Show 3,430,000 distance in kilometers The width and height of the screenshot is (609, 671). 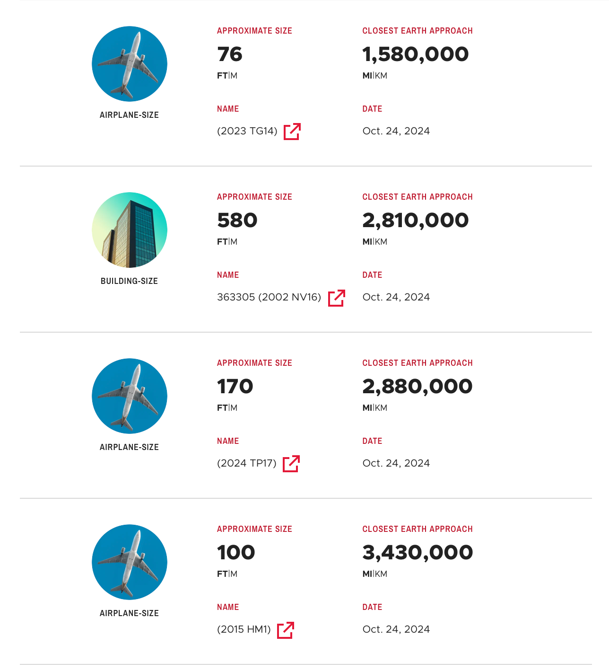click(x=381, y=574)
